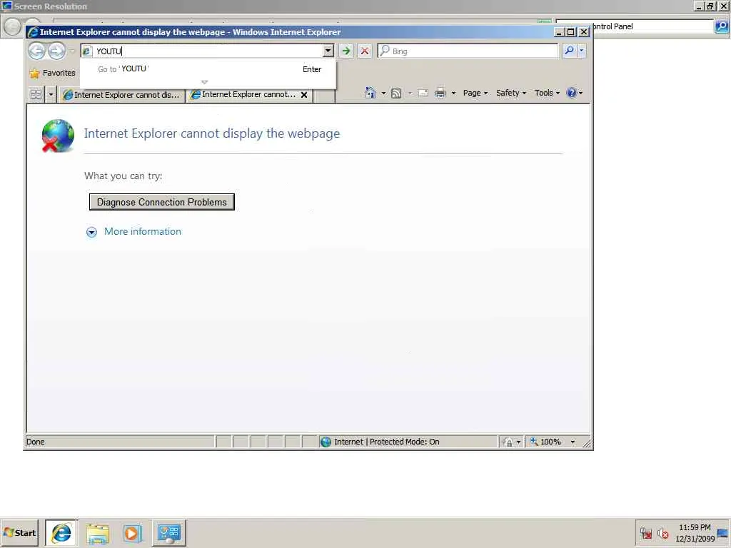Open Quick Tabs grid icon
Viewport: 731px width, 548px height.
36,94
